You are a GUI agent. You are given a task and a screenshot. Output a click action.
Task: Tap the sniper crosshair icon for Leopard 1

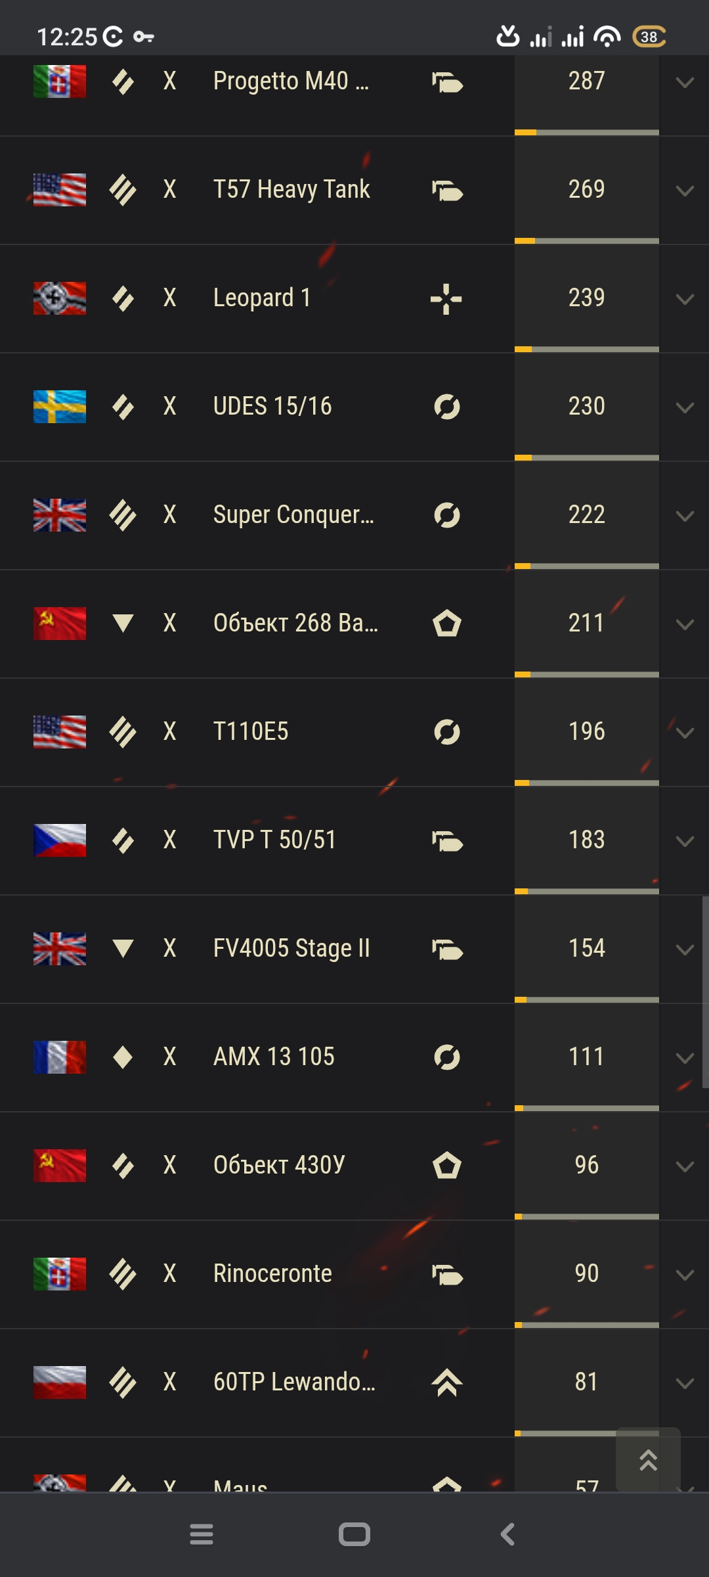(446, 299)
